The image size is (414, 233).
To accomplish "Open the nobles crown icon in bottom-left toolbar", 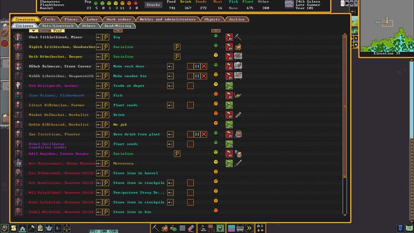I will pyautogui.click(x=49, y=228).
